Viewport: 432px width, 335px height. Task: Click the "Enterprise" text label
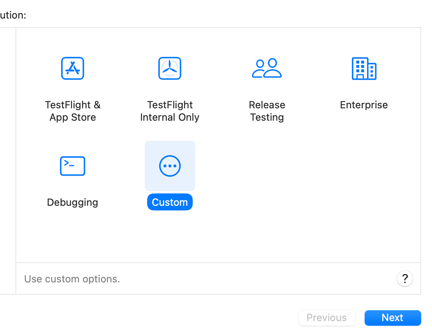[x=364, y=105]
